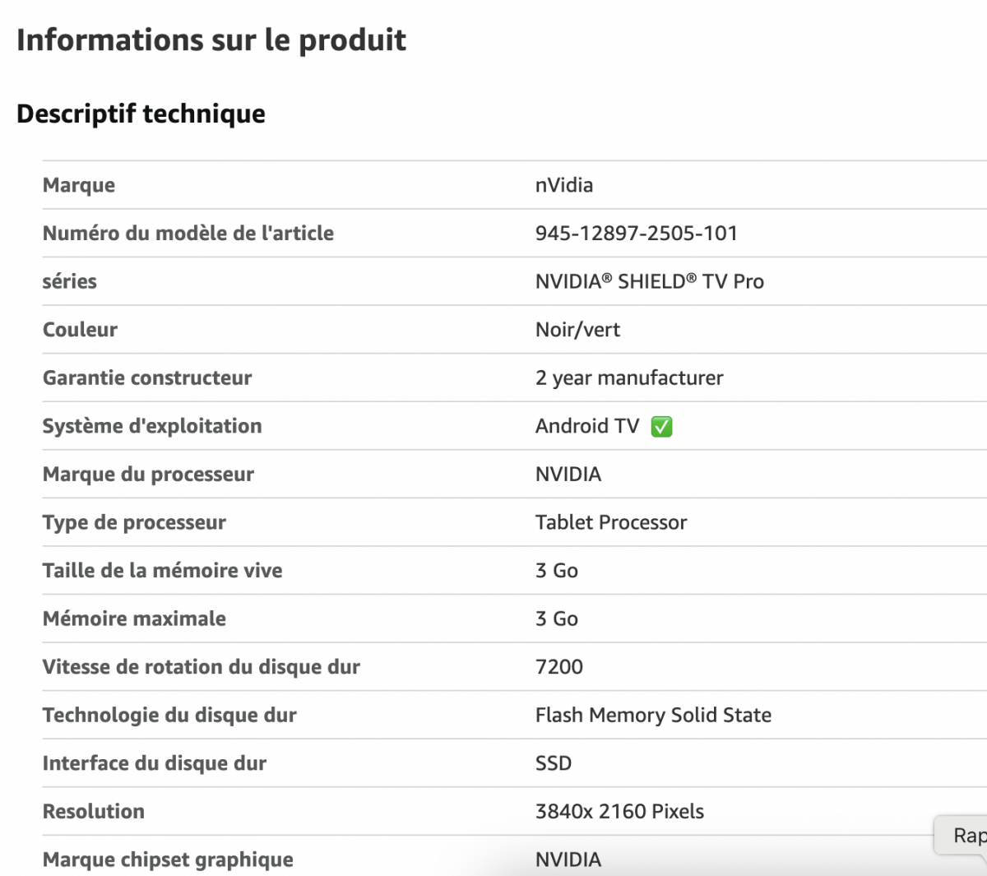The height and width of the screenshot is (876, 987).
Task: Click the green checkmark beside Android TV
Action: point(661,427)
